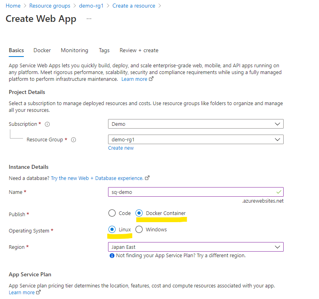Click the Name input field
Image resolution: width=319 pixels, height=299 pixels.
tap(191, 192)
